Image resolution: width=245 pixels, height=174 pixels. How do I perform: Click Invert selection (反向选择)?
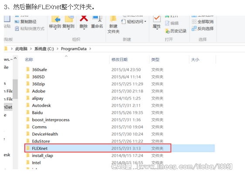point(203,28)
